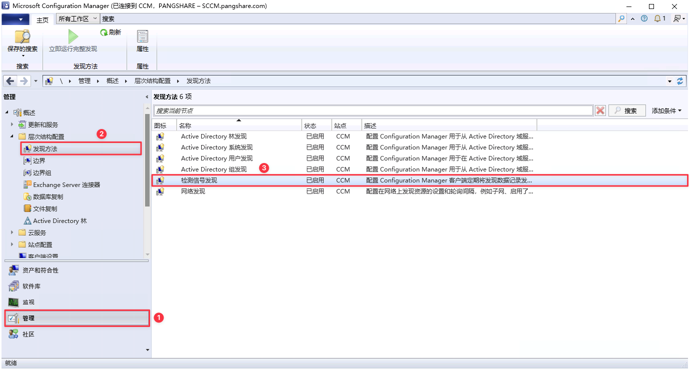This screenshot has width=690, height=369.
Task: Sort by the 站点 column header
Action: (x=346, y=125)
